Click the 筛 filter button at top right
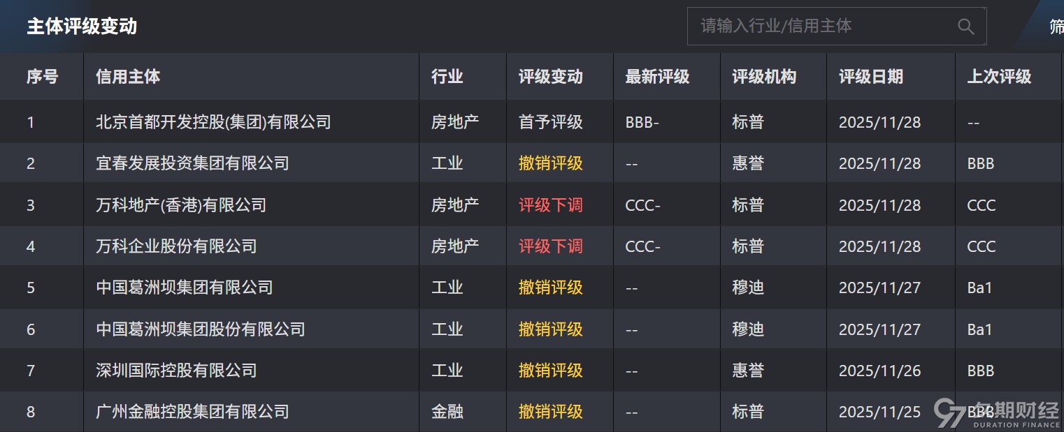The image size is (1064, 432). click(1056, 27)
